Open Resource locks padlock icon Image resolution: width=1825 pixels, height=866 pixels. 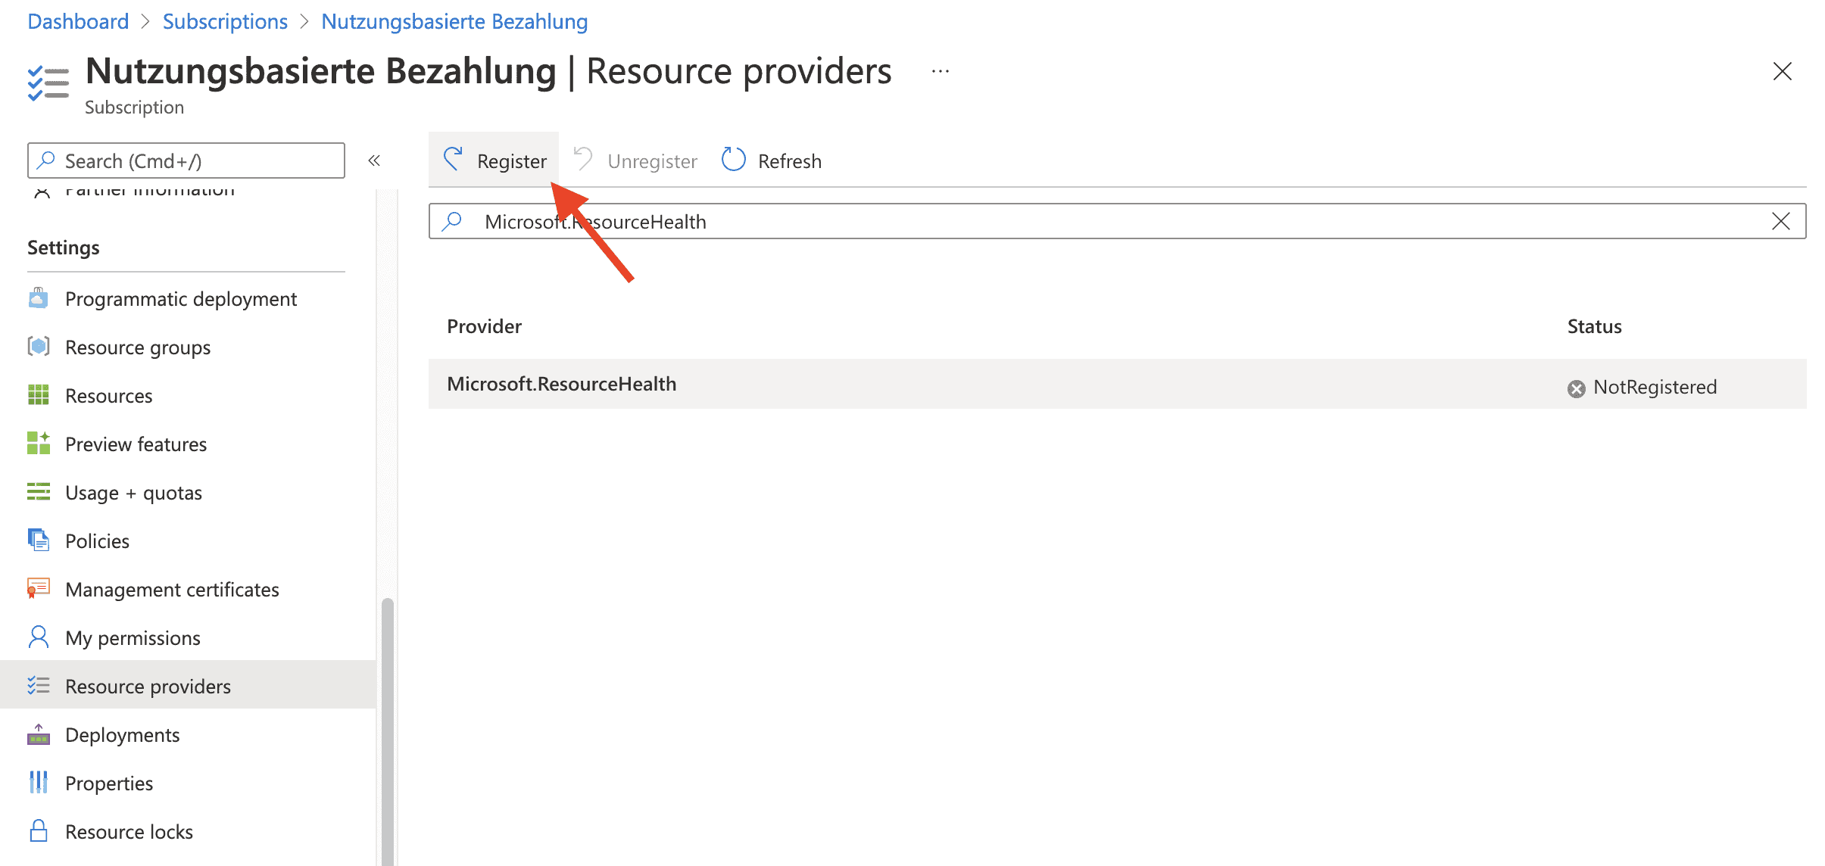tap(38, 831)
